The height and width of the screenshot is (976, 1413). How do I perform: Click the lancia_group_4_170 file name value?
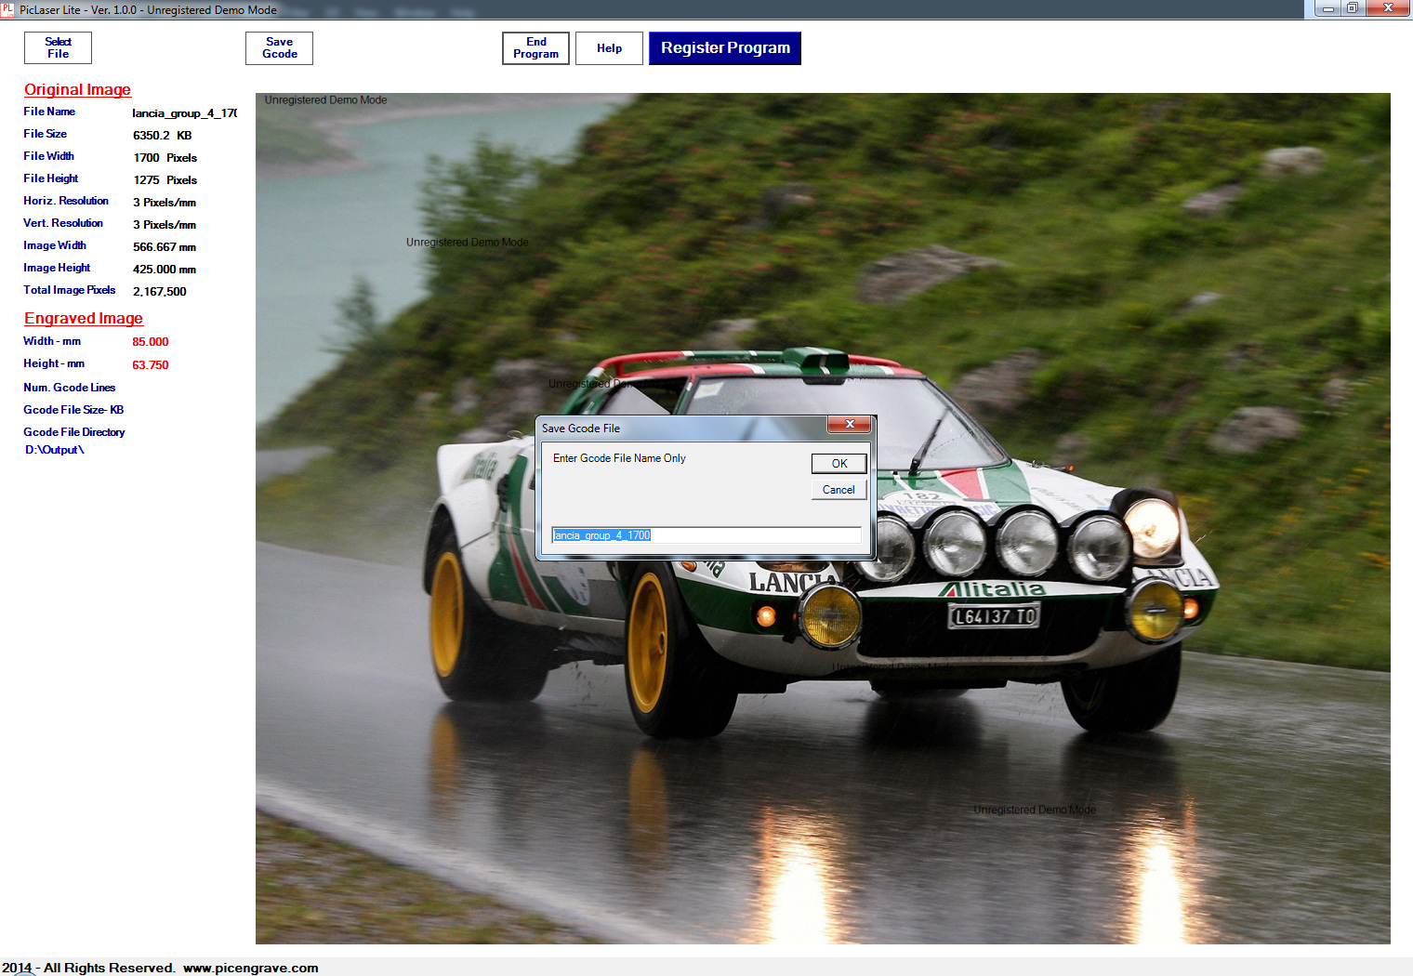tap(184, 113)
